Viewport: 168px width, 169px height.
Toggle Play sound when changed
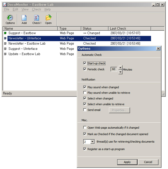pyautogui.click(x=85, y=87)
